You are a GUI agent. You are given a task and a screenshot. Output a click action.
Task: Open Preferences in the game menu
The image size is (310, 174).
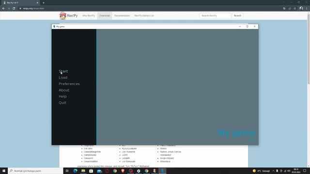coord(69,84)
